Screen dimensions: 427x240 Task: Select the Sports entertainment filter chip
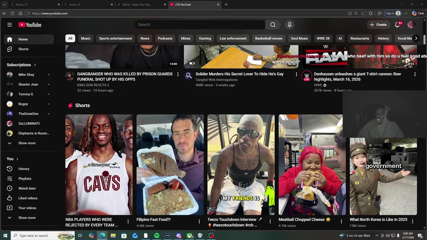coord(115,38)
